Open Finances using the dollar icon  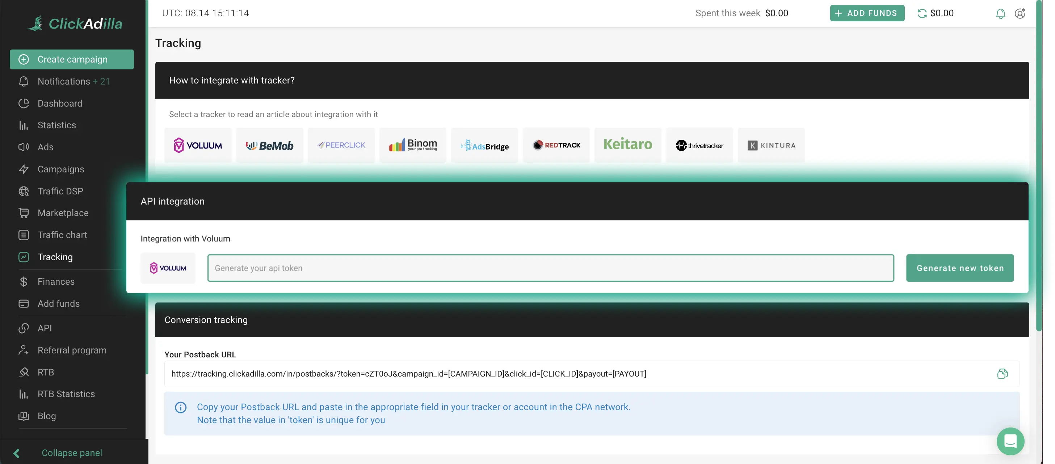(23, 282)
